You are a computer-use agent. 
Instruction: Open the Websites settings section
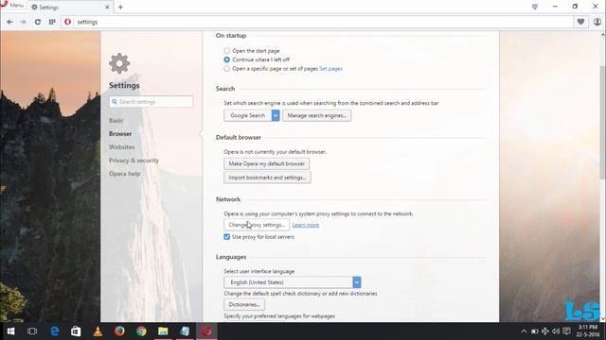(x=122, y=147)
